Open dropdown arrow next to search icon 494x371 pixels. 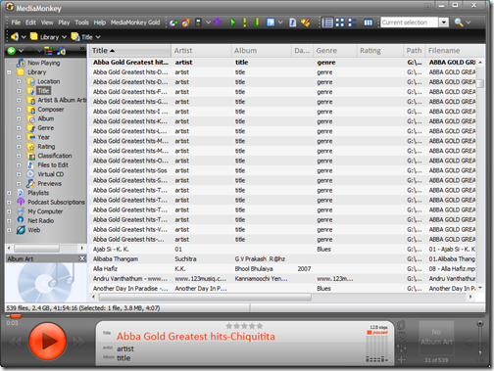tap(469, 23)
